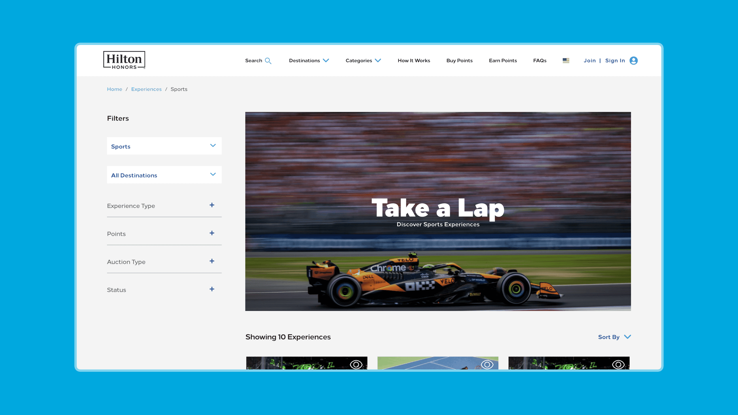
Task: Click the Hilton Honors logo
Action: tap(124, 60)
